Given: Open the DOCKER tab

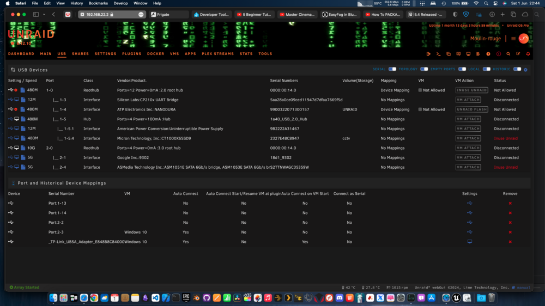Looking at the screenshot, I should [x=155, y=54].
